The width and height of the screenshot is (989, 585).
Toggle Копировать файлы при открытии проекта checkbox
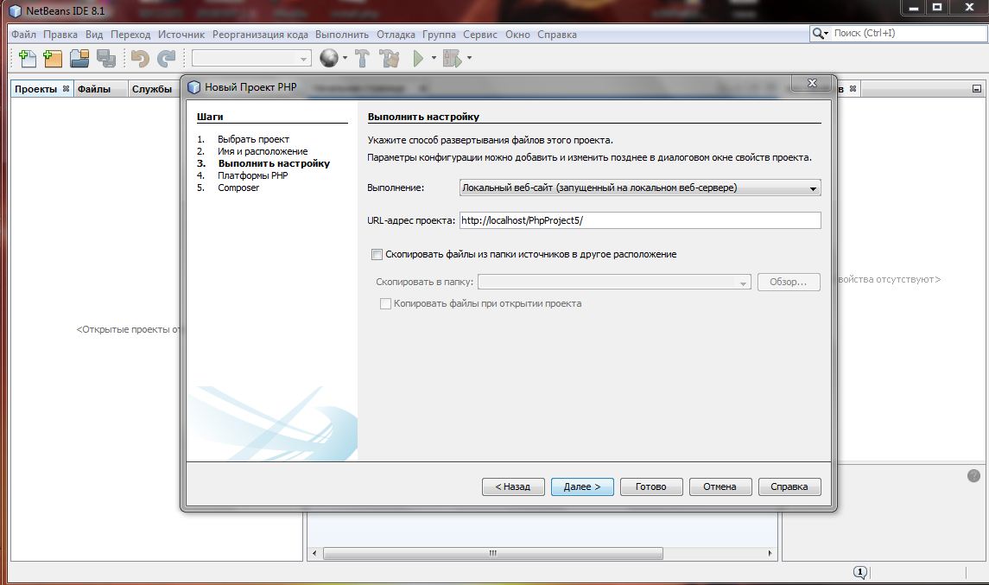click(385, 303)
